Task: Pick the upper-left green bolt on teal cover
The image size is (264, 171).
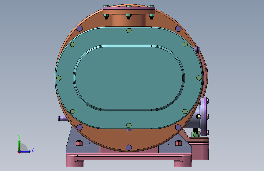Action: click(72, 44)
